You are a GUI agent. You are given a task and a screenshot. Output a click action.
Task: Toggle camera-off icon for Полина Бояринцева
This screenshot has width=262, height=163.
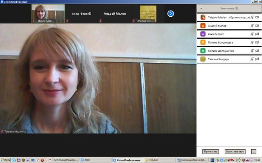tap(257, 42)
